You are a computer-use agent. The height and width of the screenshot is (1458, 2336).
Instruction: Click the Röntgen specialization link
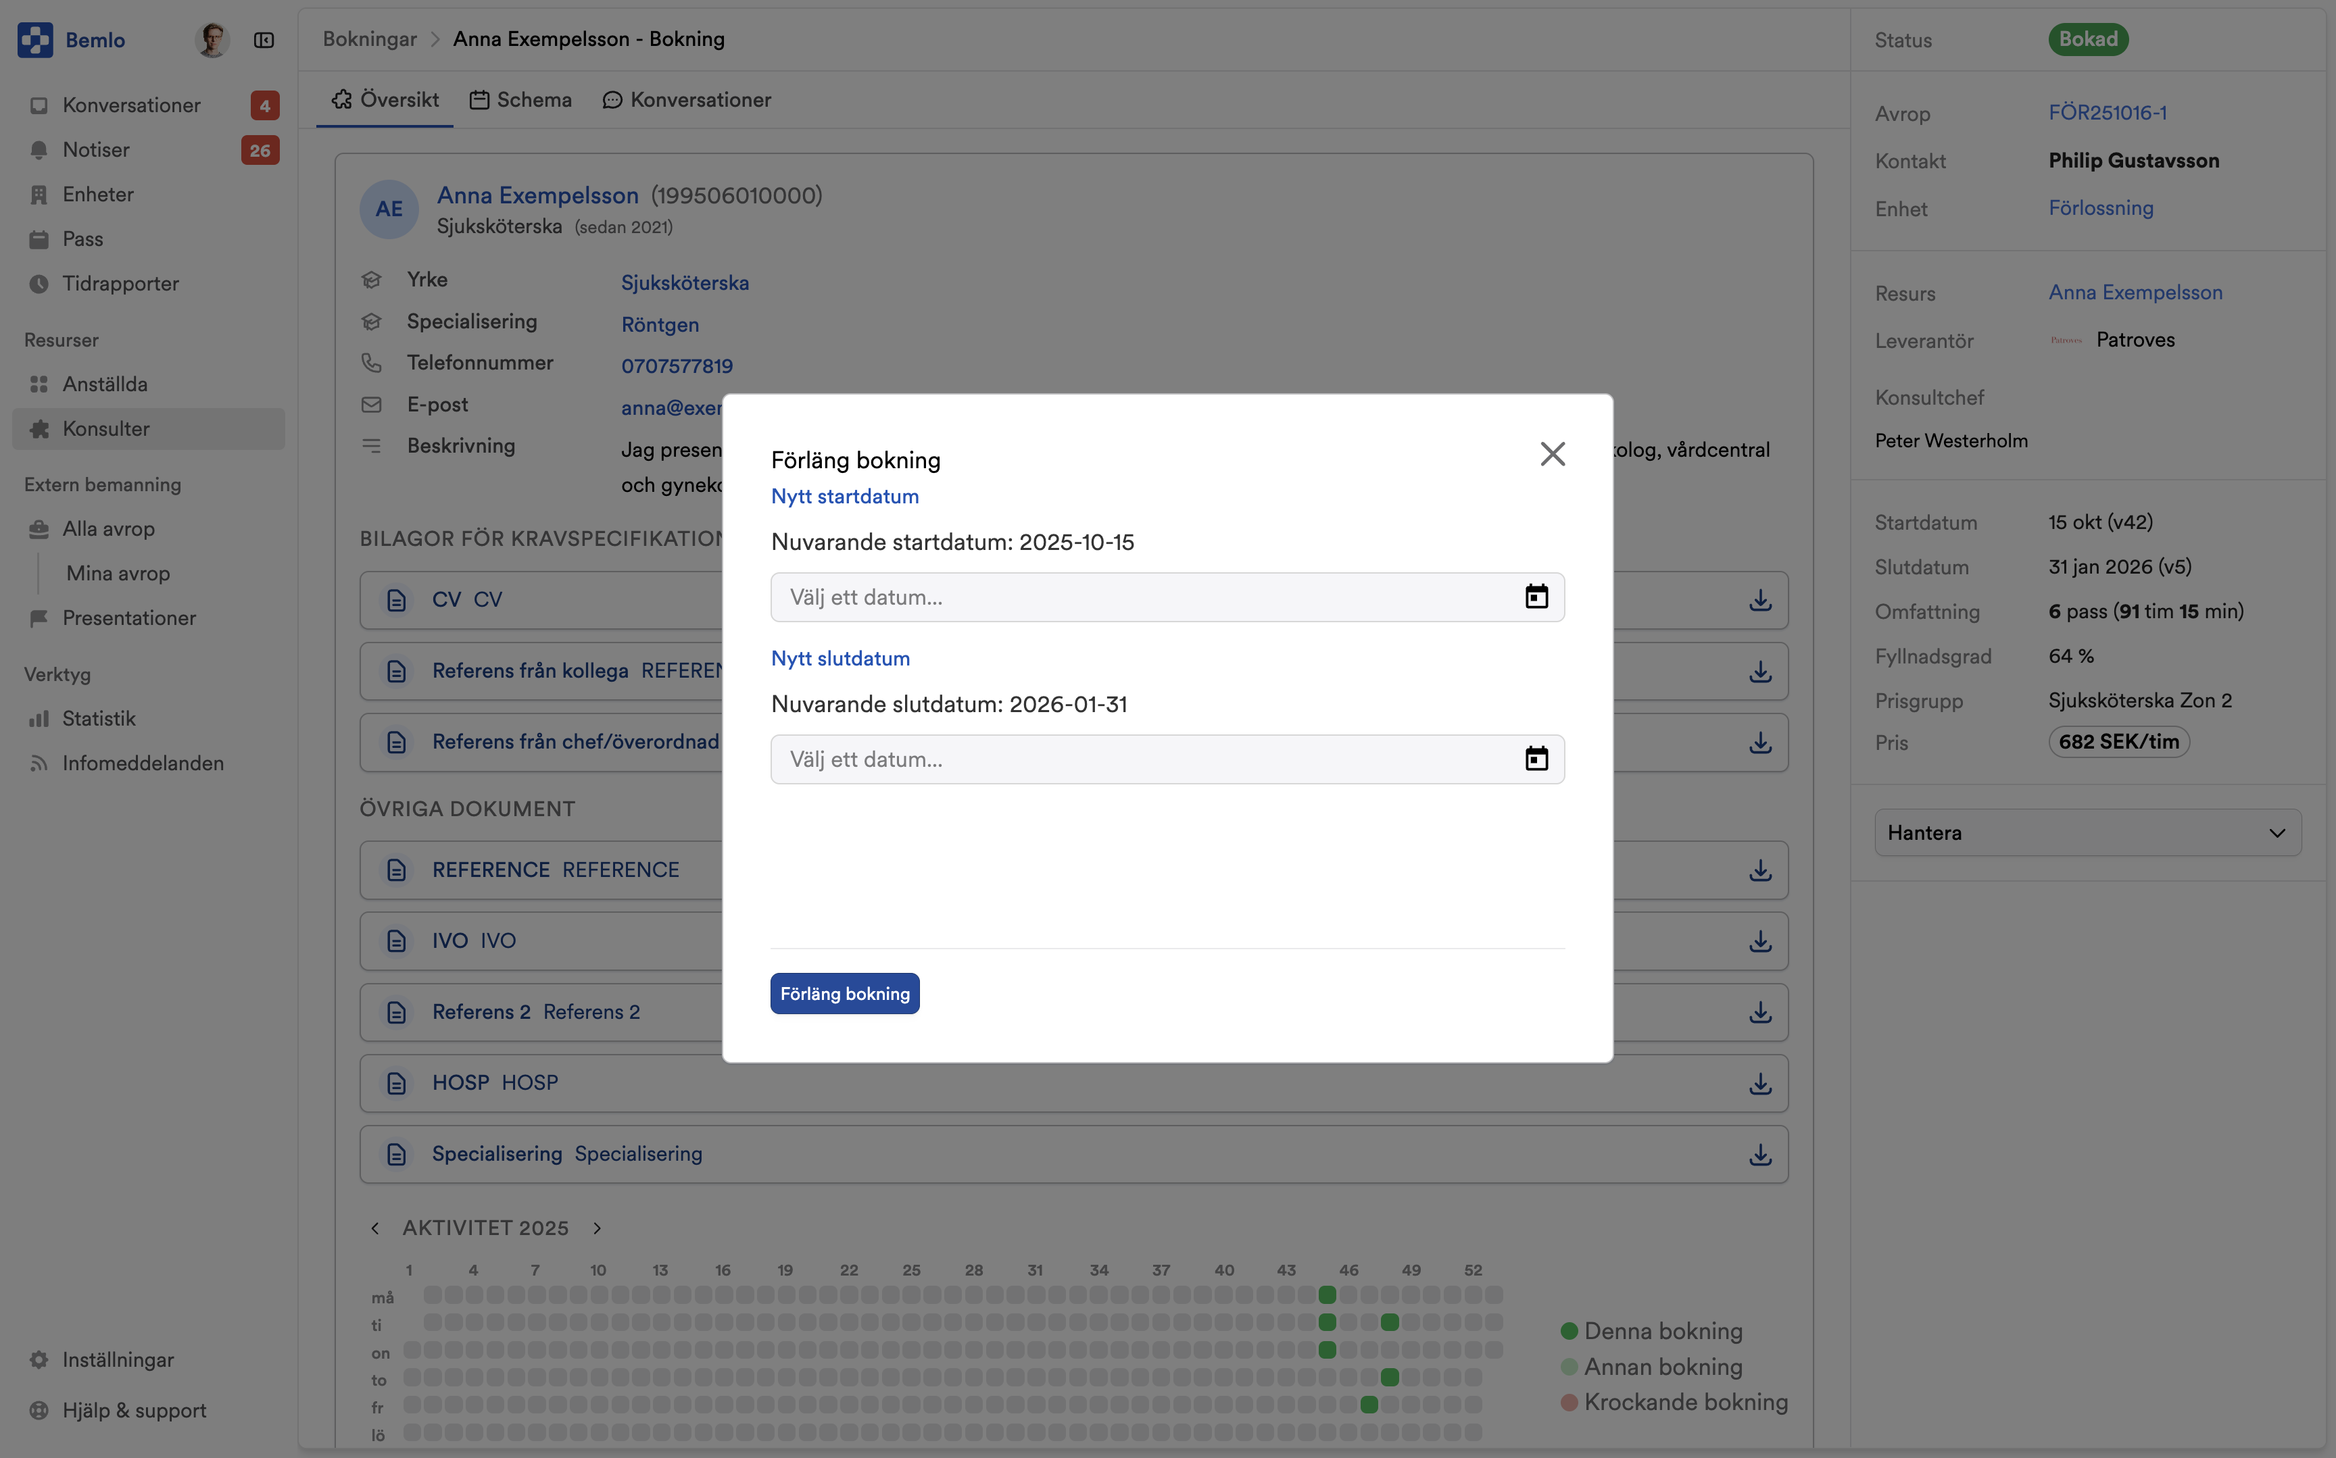tap(660, 324)
